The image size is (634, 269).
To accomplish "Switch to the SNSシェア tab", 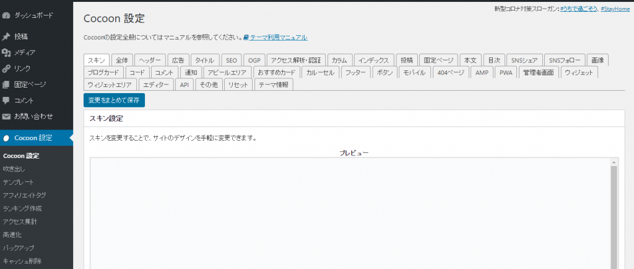I will [x=524, y=60].
